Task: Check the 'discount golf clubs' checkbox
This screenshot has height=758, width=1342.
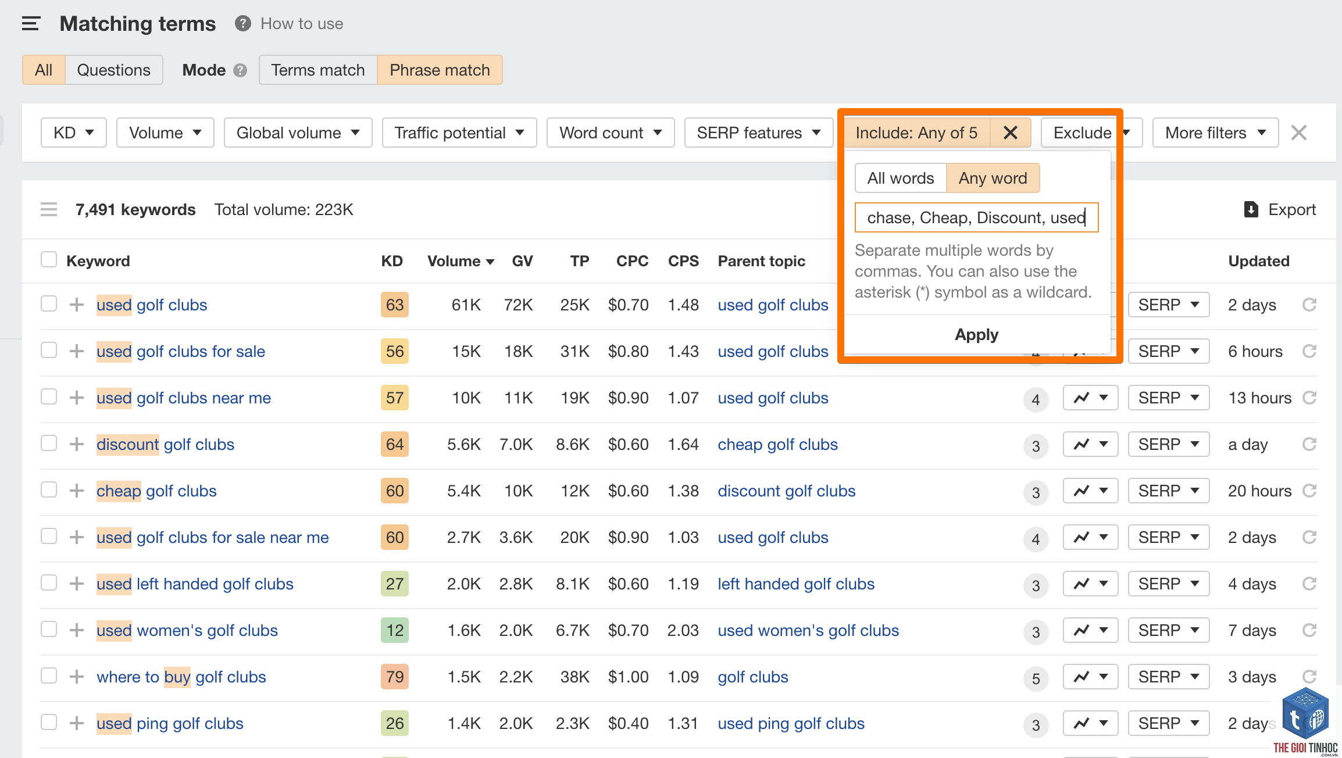Action: click(49, 443)
